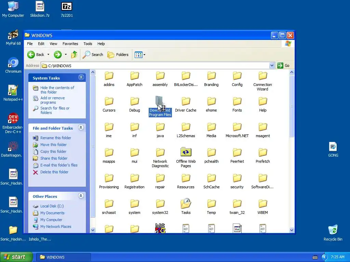This screenshot has height=262, width=350.
Task: Open the Views icon button
Action: (138, 55)
